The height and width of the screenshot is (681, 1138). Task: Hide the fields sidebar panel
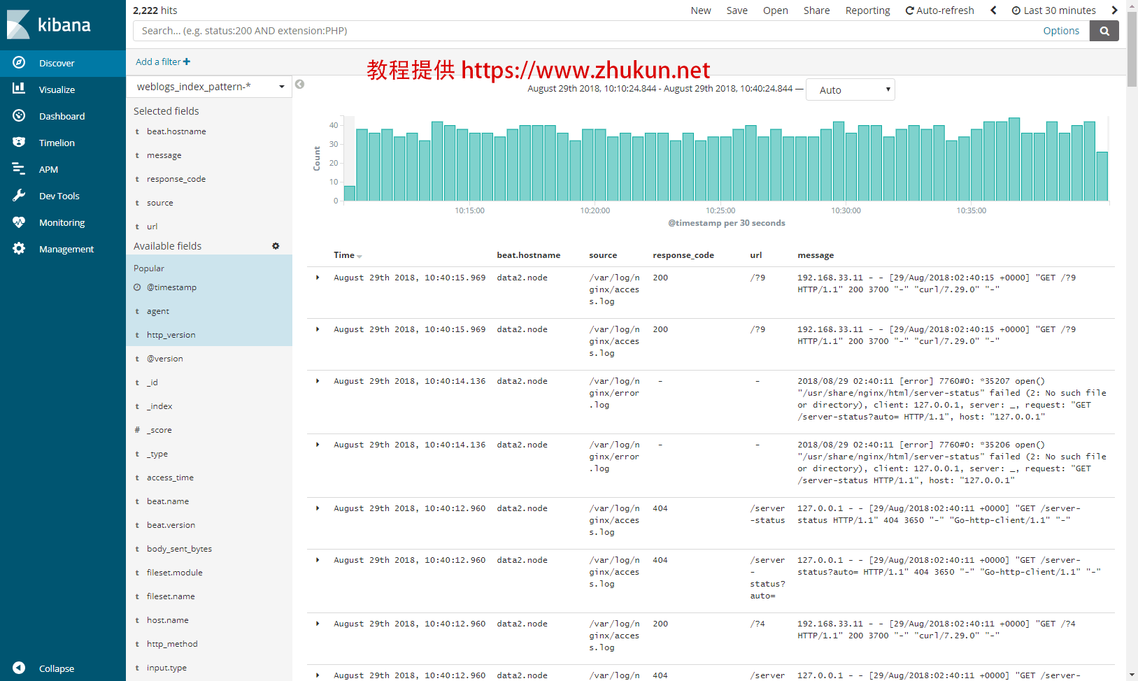click(x=299, y=85)
